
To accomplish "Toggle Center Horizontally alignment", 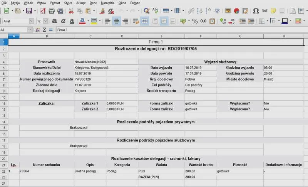I will [116, 21].
